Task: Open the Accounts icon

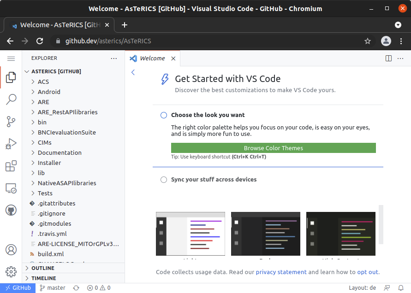Action: (x=11, y=250)
